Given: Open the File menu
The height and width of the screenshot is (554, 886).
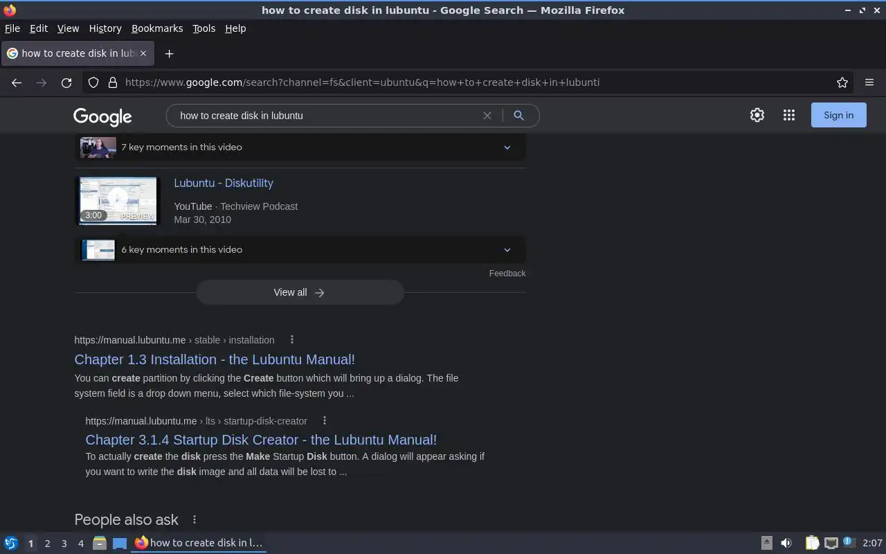Looking at the screenshot, I should [x=12, y=28].
